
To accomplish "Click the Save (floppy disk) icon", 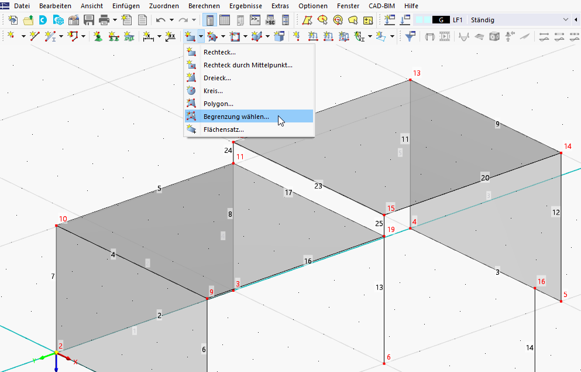I will (89, 20).
